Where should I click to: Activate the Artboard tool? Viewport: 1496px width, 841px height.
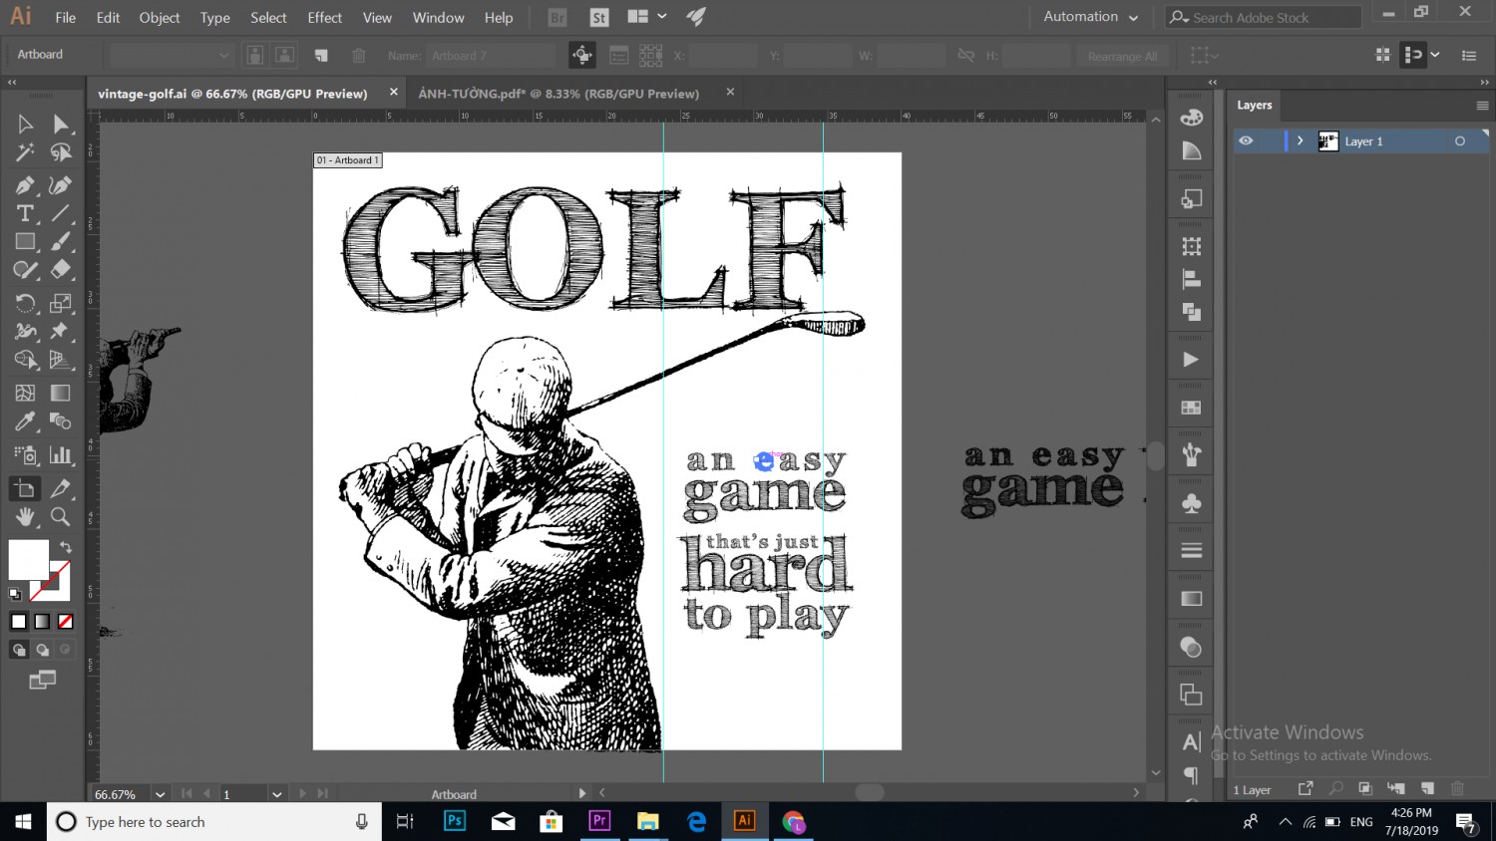coord(25,488)
